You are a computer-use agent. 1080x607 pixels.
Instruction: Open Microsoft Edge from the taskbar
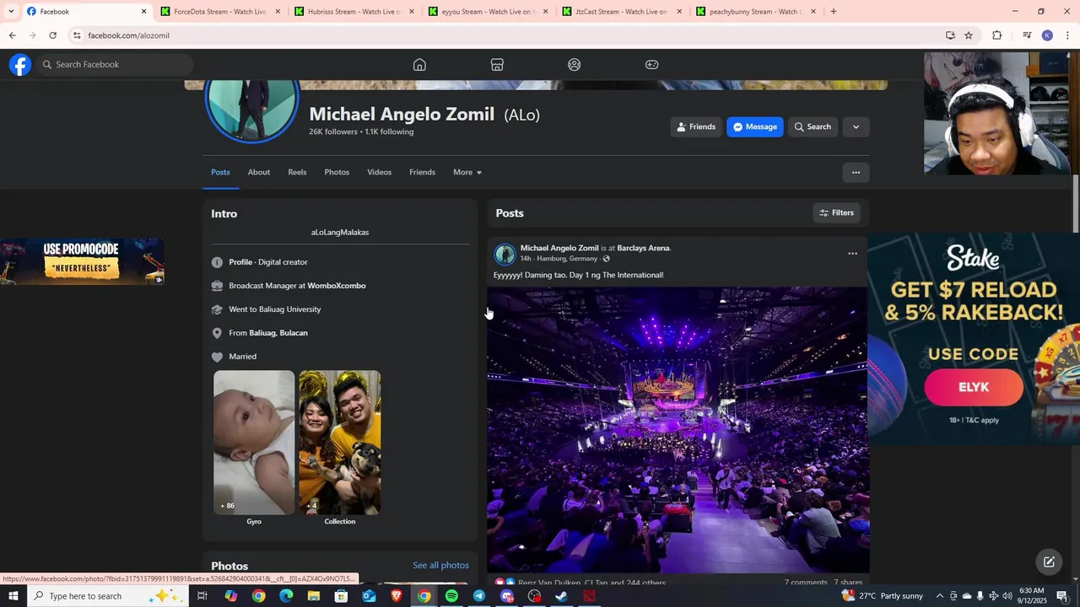[286, 596]
